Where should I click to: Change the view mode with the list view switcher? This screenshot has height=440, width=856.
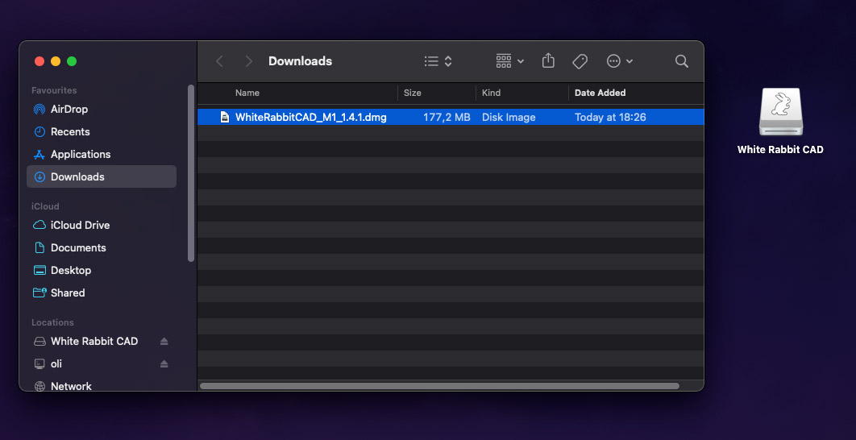pyautogui.click(x=438, y=61)
